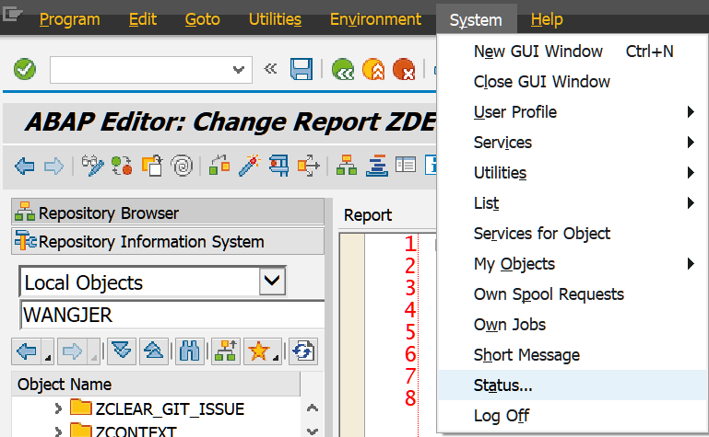
Task: Run syntax Check icon
Action: (219, 166)
